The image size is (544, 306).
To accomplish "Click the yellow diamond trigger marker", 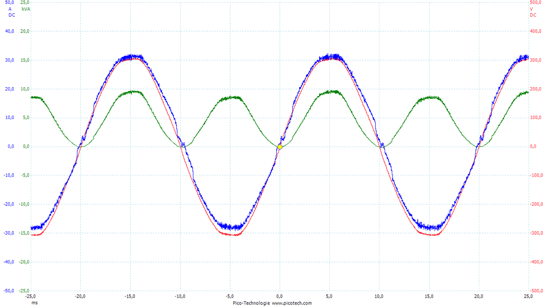I will coord(279,147).
